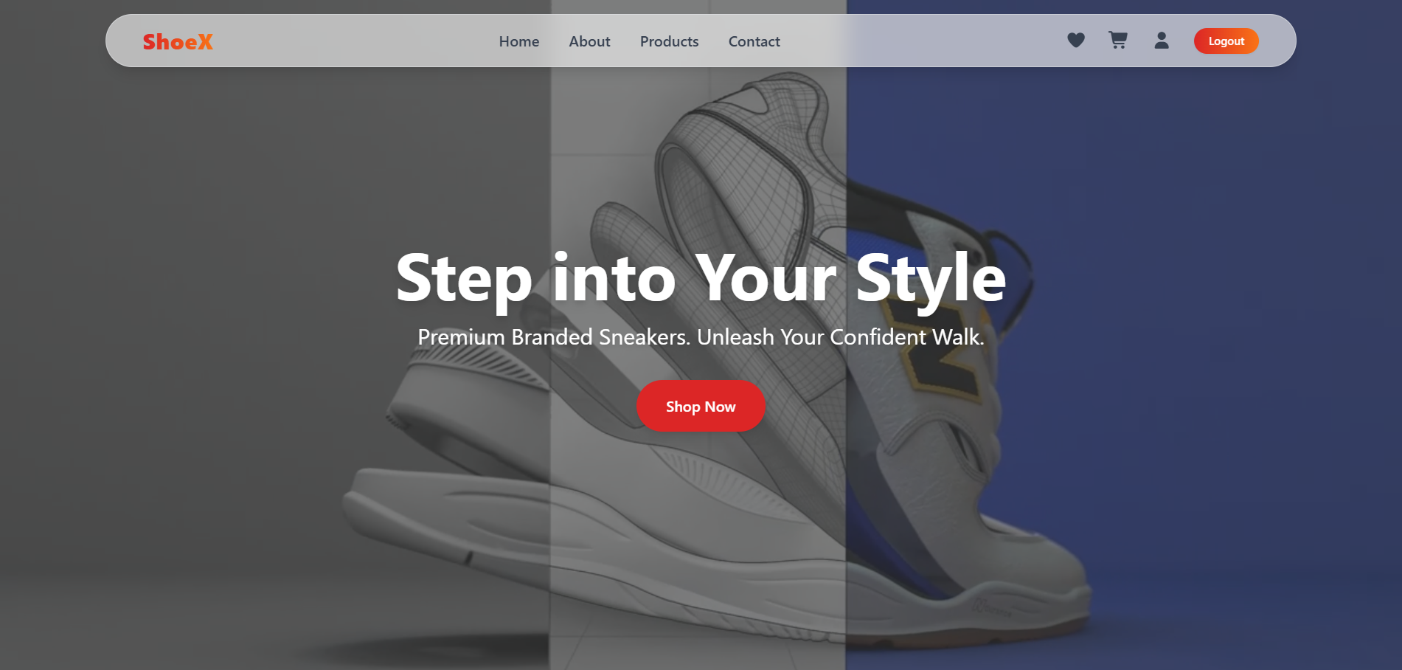
Task: Open the About page link
Action: point(589,41)
